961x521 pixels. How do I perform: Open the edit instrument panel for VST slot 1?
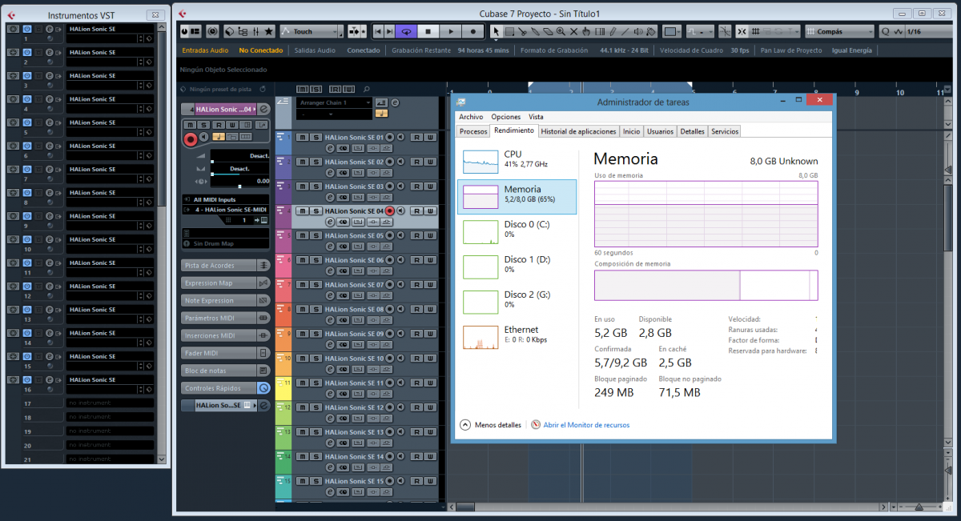tap(49, 29)
